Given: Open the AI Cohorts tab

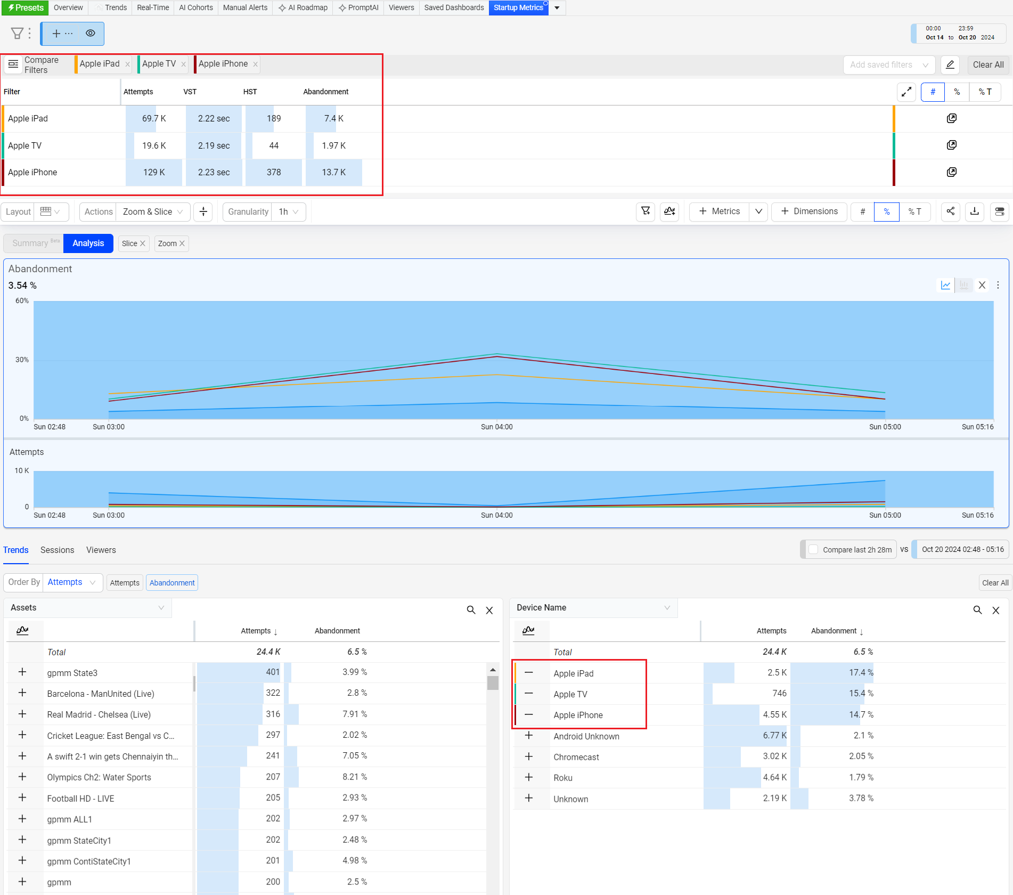Looking at the screenshot, I should click(x=196, y=7).
